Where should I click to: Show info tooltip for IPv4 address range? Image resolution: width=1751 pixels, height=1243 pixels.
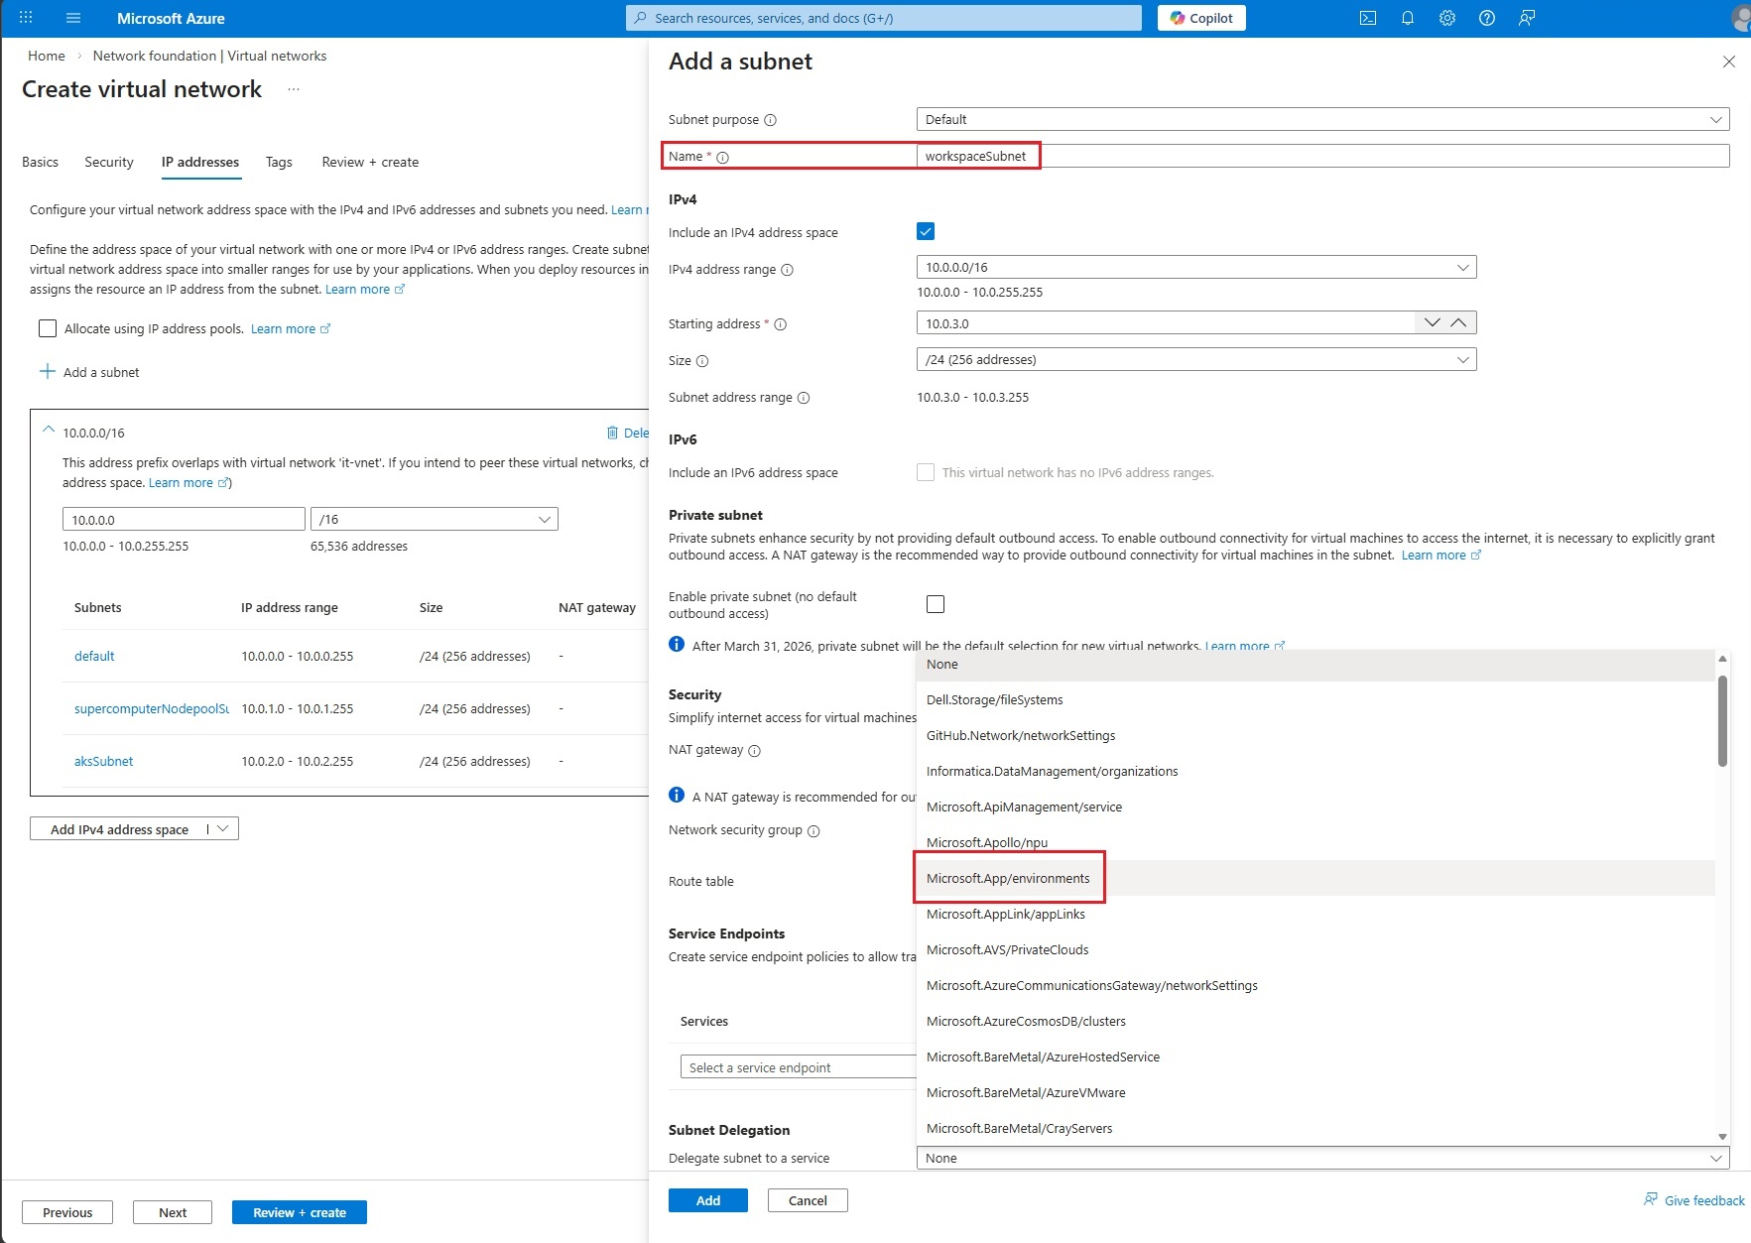click(x=788, y=270)
